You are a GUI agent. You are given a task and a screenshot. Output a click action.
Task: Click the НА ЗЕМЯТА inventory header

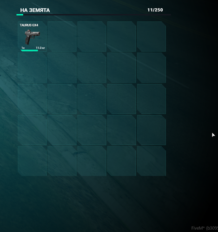(x=35, y=10)
